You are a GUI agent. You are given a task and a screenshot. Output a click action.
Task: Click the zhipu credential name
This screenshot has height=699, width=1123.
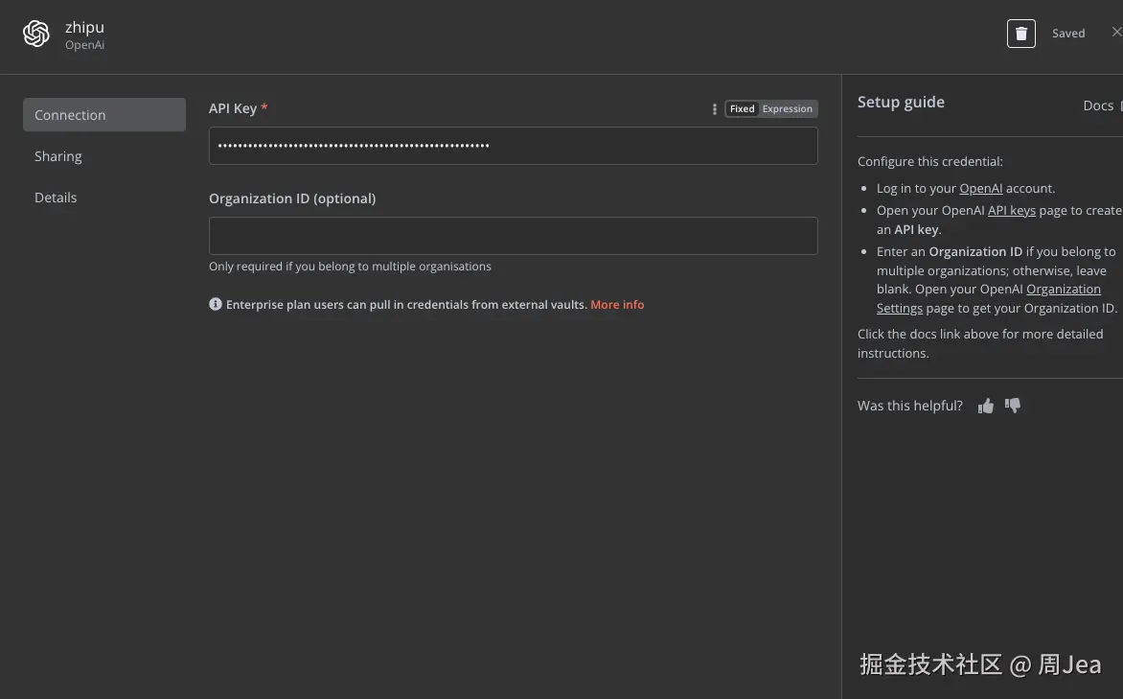(84, 28)
